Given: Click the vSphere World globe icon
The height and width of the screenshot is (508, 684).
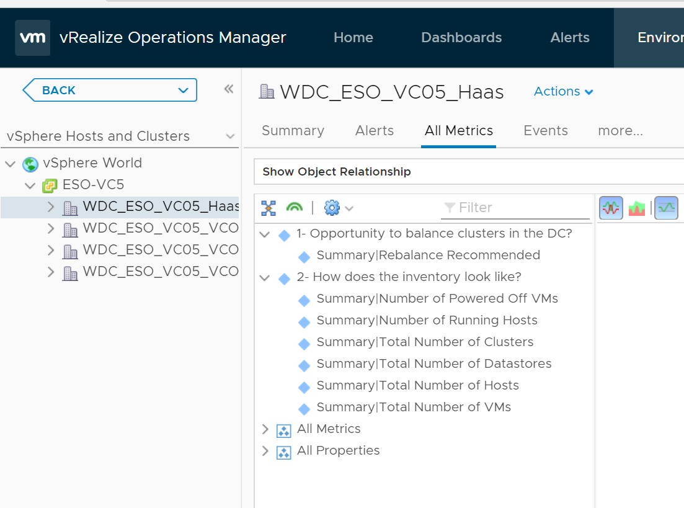Looking at the screenshot, I should (30, 164).
